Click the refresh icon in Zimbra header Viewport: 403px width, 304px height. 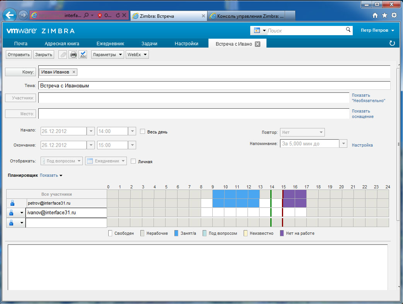[392, 44]
